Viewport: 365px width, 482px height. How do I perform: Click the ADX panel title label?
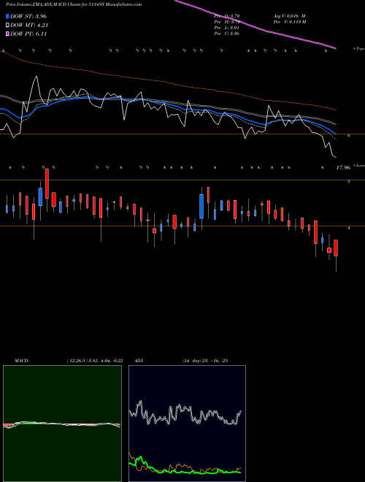tap(139, 361)
